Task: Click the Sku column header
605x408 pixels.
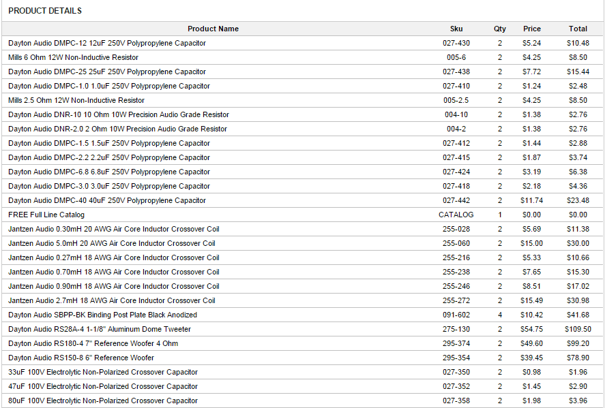Action: pos(456,29)
